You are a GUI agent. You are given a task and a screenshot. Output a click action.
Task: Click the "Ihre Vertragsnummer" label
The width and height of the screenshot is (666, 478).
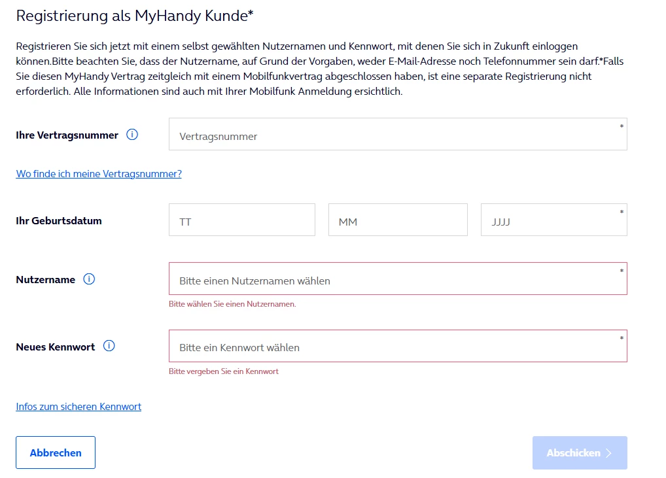(67, 135)
